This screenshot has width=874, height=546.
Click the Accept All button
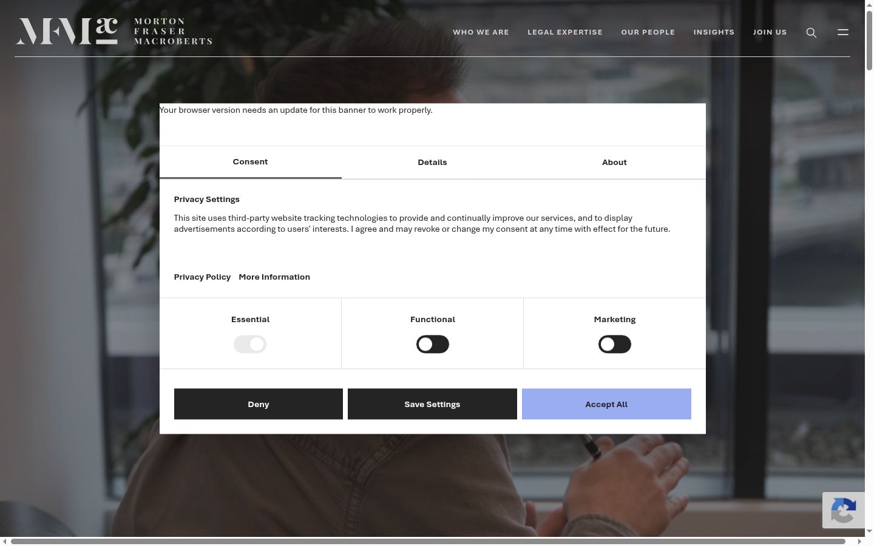[606, 404]
